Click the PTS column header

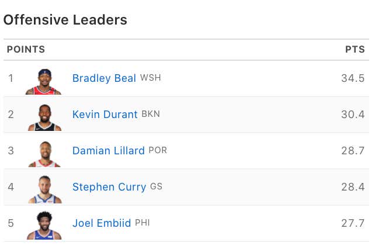point(355,50)
